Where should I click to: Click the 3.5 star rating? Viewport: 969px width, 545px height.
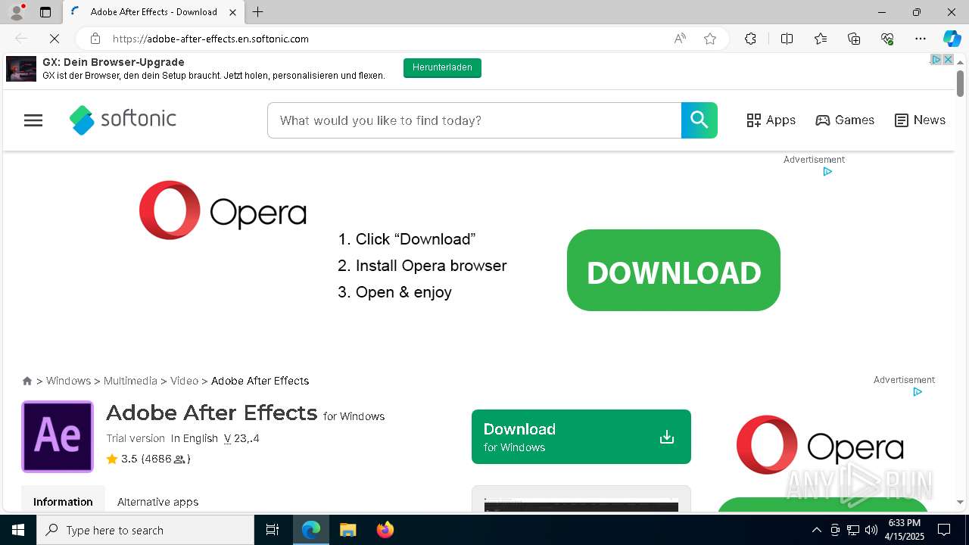(x=148, y=459)
